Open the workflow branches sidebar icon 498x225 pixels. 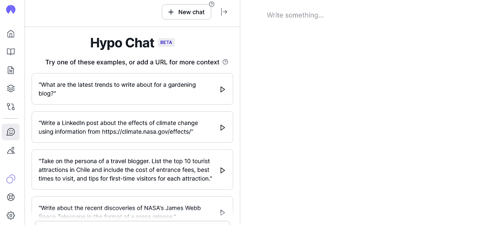tap(11, 107)
